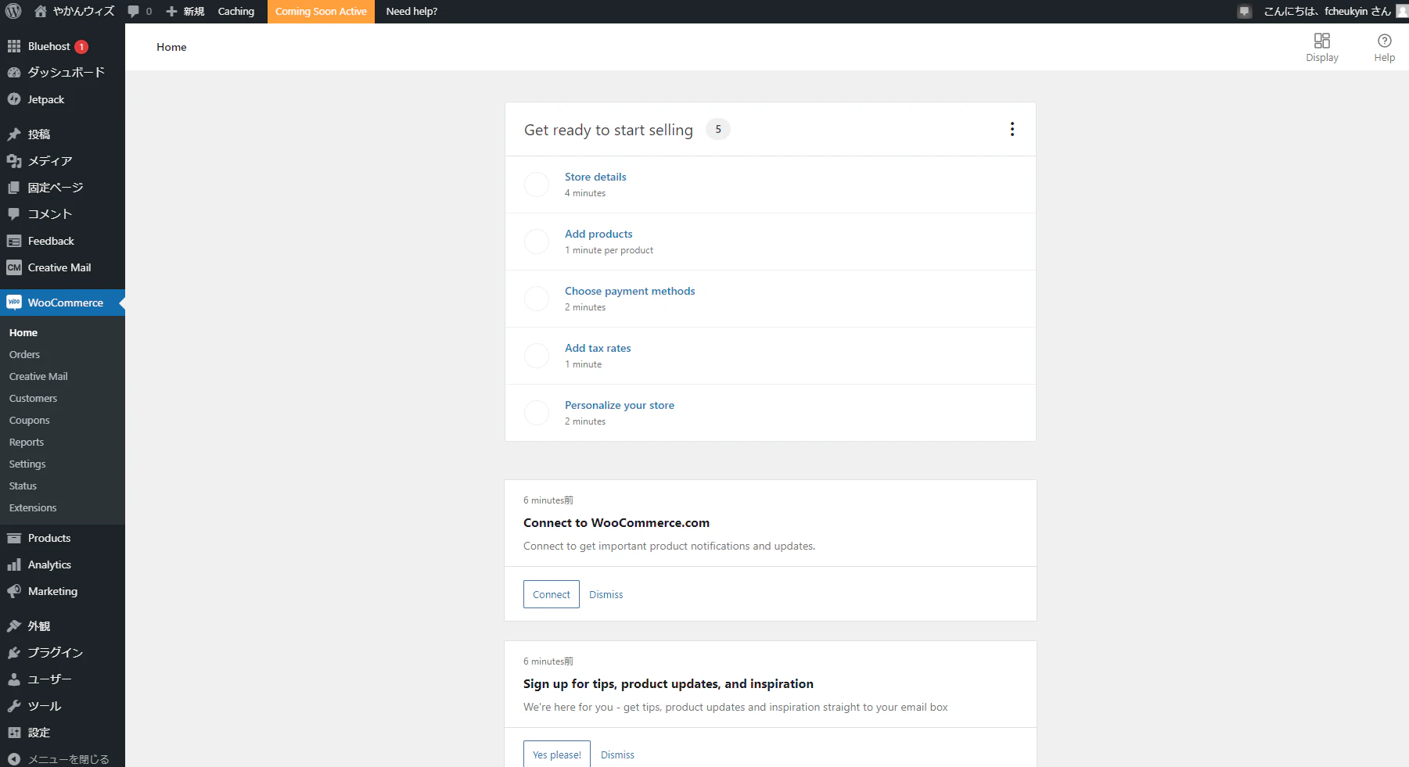Click the Connect button
The image size is (1409, 767).
[x=552, y=594]
